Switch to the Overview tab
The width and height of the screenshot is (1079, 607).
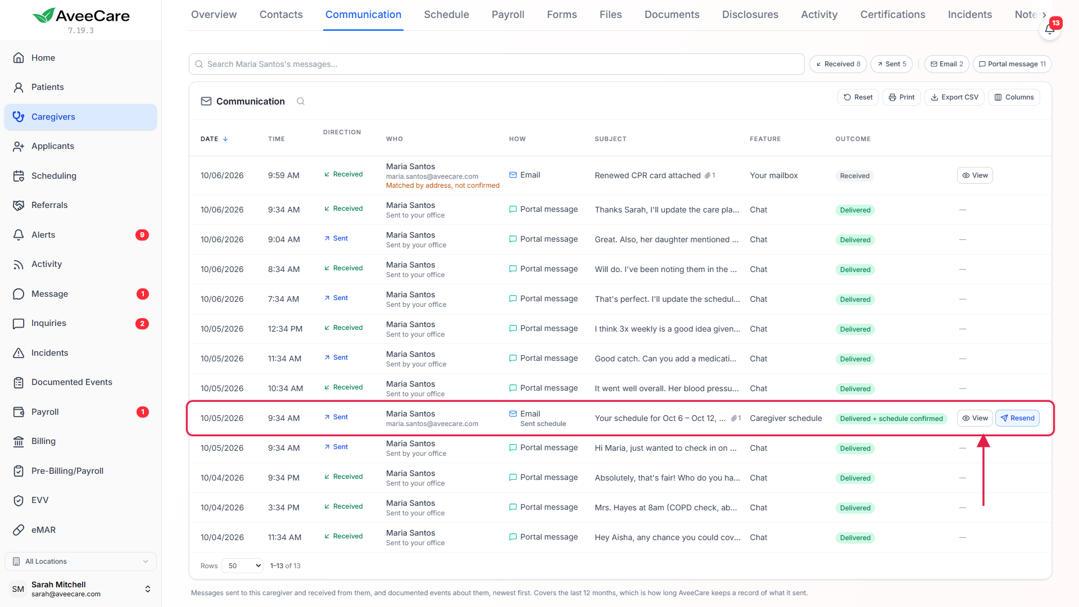point(214,15)
